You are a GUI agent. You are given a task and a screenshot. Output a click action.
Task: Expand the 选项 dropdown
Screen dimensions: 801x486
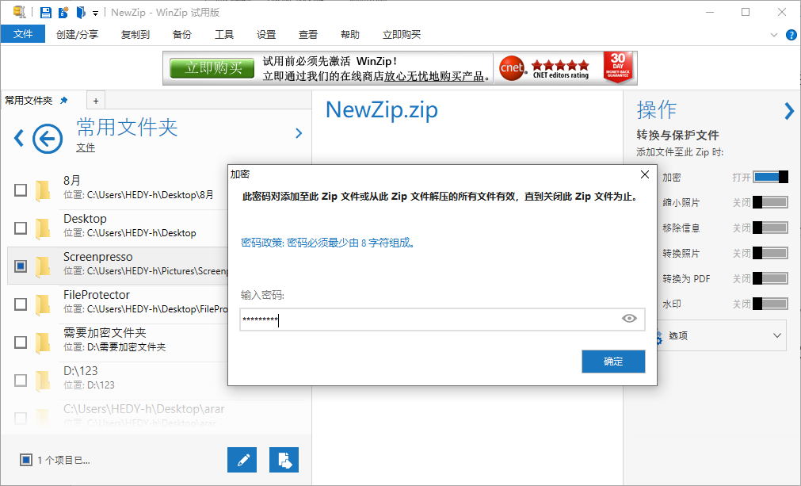click(777, 335)
